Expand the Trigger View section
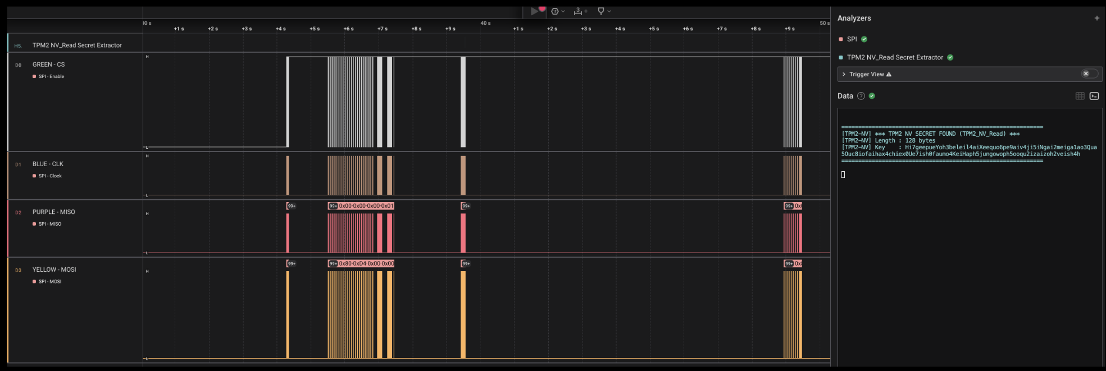Viewport: 1106px width, 371px height. (844, 74)
